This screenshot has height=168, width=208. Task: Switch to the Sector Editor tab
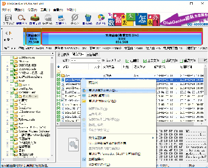point(92,54)
